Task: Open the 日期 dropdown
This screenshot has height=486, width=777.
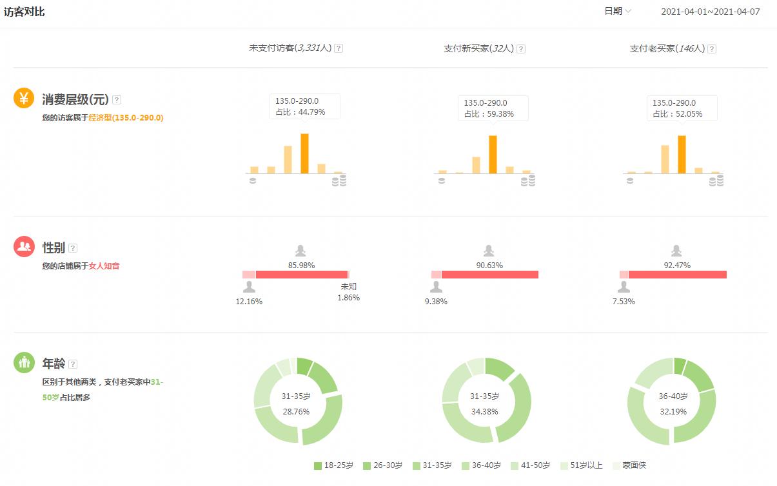Action: [618, 11]
